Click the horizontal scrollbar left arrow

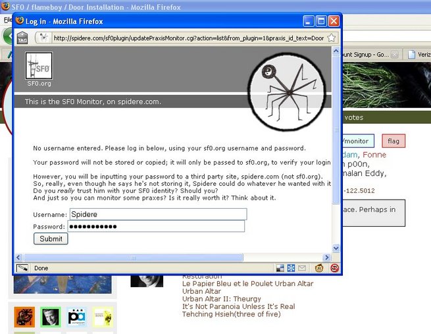[18, 257]
